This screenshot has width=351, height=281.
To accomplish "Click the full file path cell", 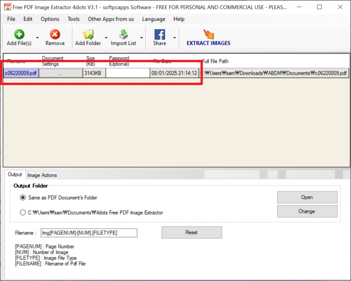I will point(274,73).
